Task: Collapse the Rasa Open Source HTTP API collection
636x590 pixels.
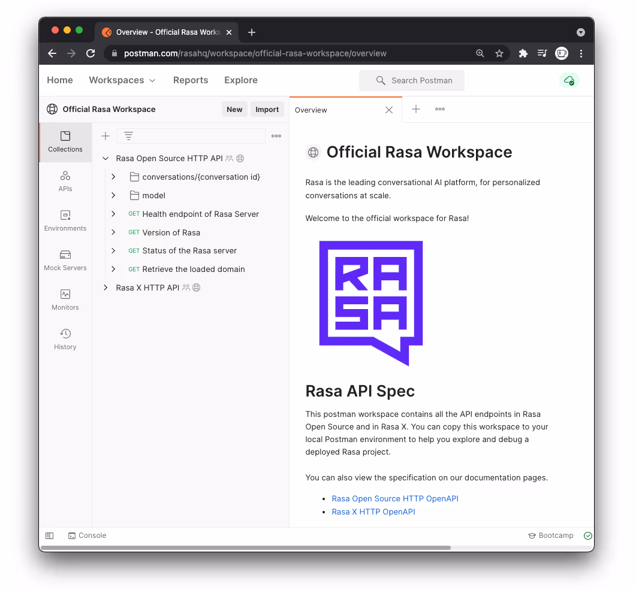Action: [106, 159]
